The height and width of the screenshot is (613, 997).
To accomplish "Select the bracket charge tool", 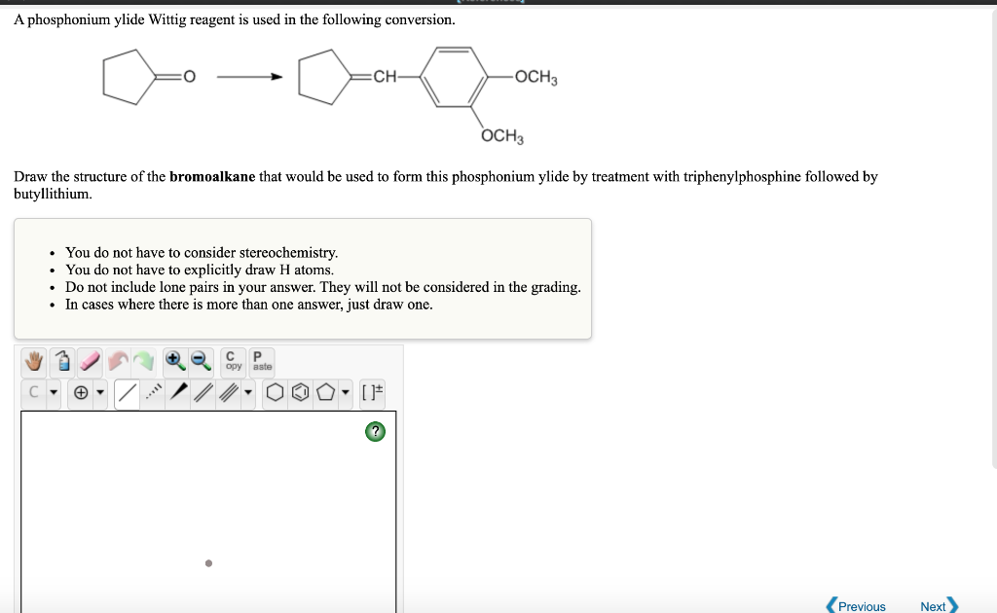I will pos(373,392).
